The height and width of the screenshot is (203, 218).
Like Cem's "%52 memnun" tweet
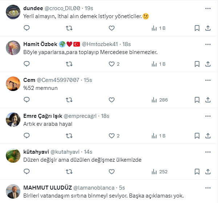[112, 100]
